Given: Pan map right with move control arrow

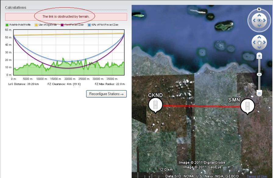Looking at the screenshot, I should [x=264, y=42].
